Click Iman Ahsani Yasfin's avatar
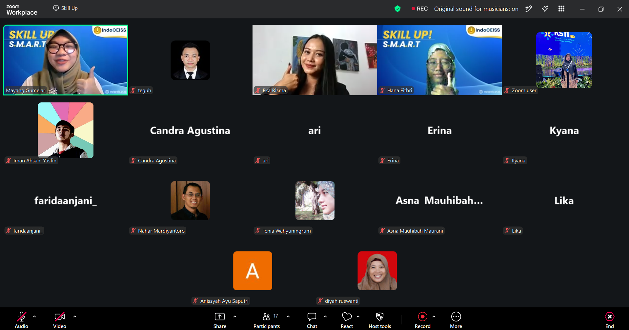Image resolution: width=629 pixels, height=330 pixels. [66, 130]
